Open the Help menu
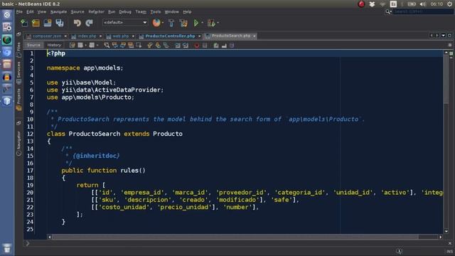Image resolution: width=455 pixels, height=256 pixels. point(187,12)
